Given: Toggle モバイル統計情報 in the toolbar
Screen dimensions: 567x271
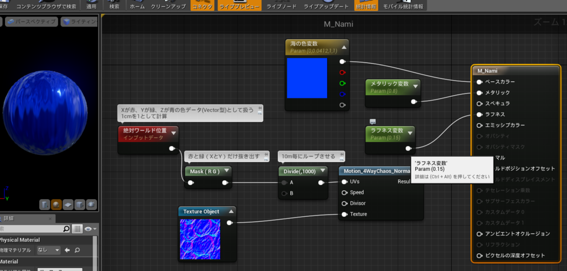Looking at the screenshot, I should point(403,5).
